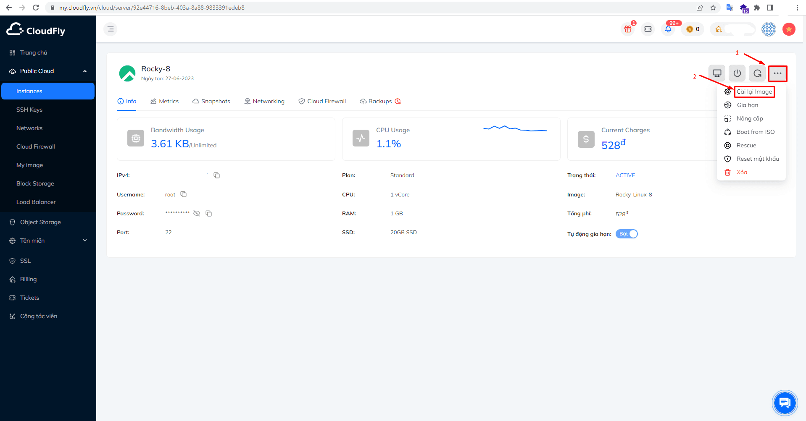Click Xóa to delete server
The image size is (806, 421).
pyautogui.click(x=741, y=172)
